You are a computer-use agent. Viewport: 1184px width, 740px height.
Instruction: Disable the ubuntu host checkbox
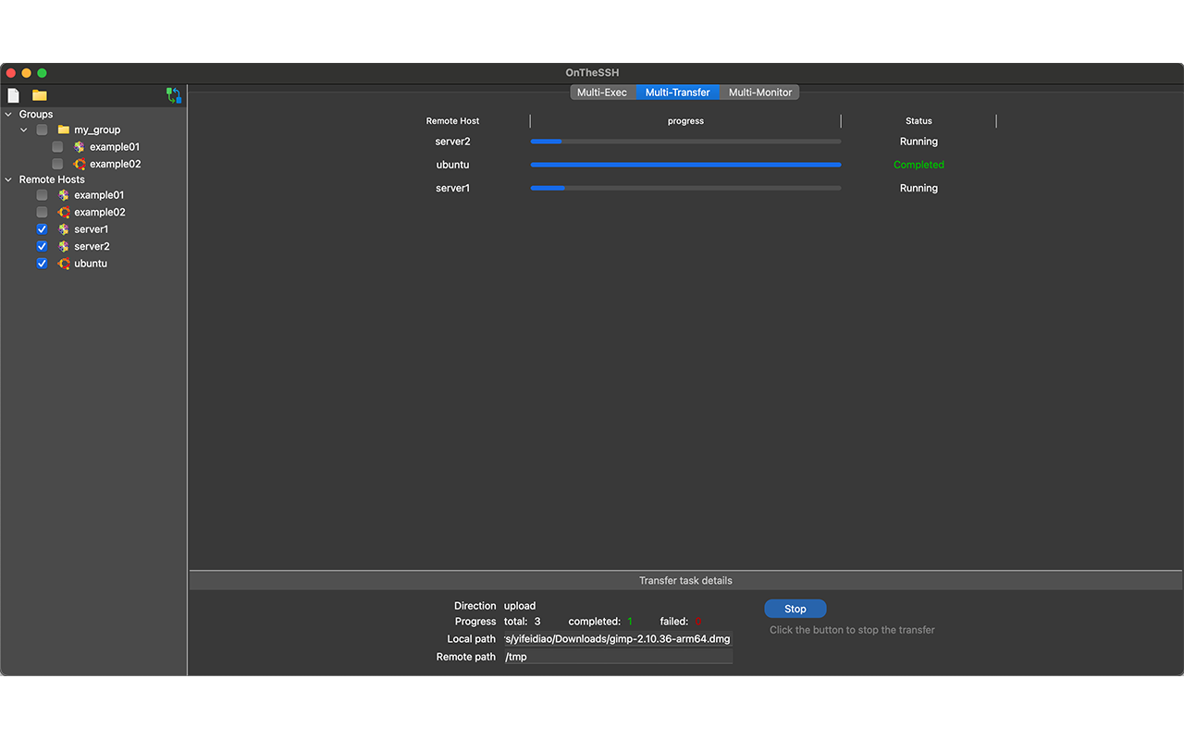pos(42,263)
